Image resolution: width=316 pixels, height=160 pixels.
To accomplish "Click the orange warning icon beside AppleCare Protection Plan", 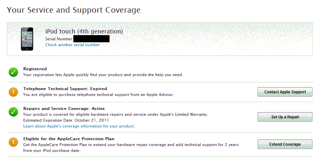I will [13, 142].
